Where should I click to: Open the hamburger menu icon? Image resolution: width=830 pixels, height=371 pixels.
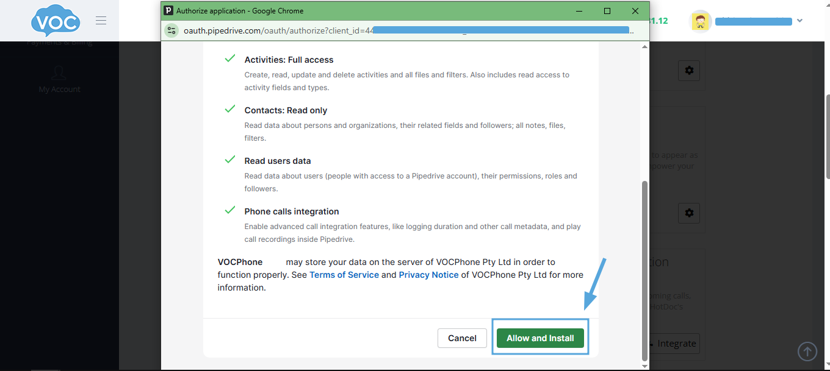(101, 21)
